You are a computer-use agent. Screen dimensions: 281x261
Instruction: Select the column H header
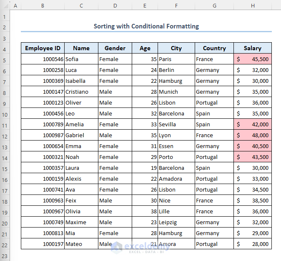pos(253,6)
